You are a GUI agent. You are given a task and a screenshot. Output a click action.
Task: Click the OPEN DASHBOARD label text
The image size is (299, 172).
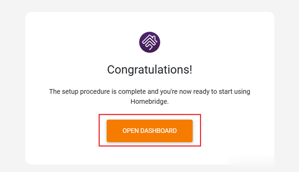click(149, 131)
